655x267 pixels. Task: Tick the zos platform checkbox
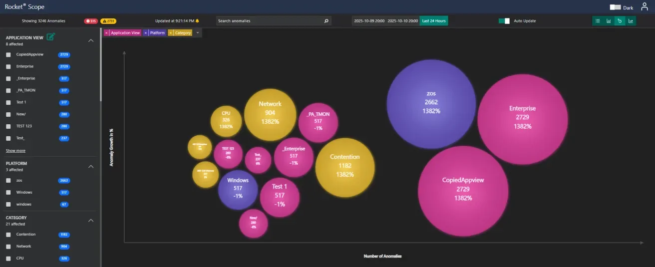[x=8, y=181]
